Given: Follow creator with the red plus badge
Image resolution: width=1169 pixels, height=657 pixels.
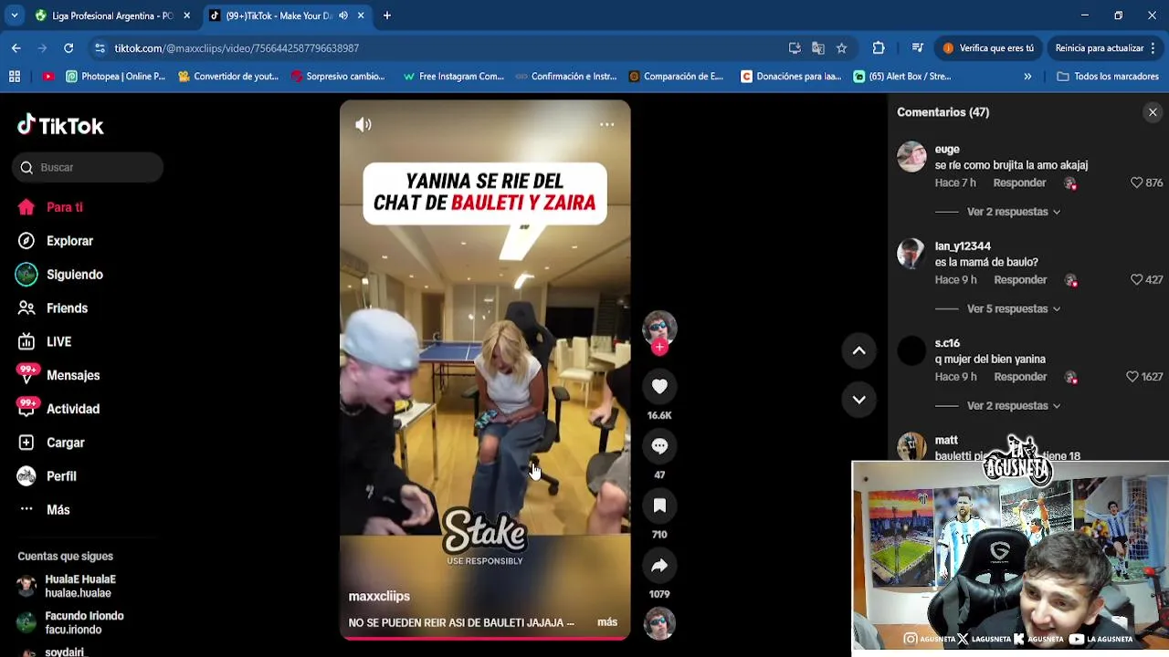Looking at the screenshot, I should point(659,347).
